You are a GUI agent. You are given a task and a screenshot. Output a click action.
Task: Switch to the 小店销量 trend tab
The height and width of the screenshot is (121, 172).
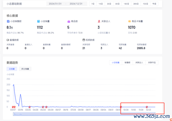(116, 63)
